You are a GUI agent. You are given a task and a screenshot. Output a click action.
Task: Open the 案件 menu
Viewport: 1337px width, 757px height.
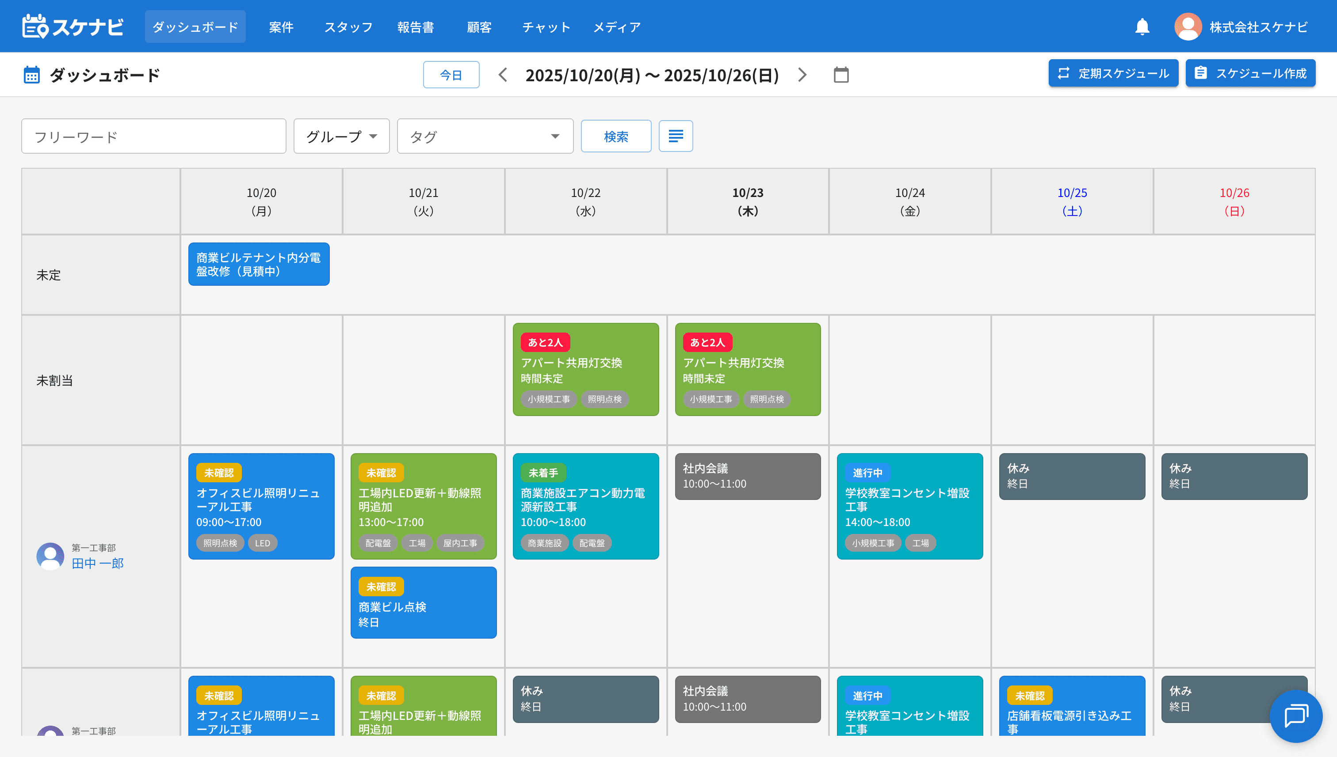(x=281, y=27)
